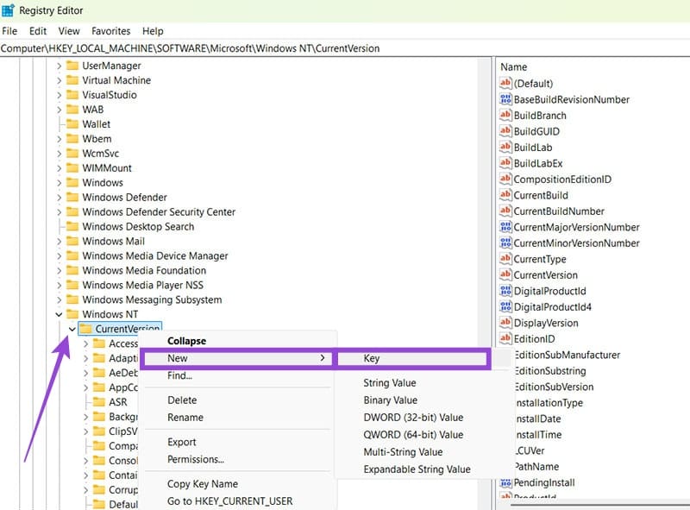Click the CurrentMajorVersionNumber DWORD icon

pyautogui.click(x=505, y=227)
